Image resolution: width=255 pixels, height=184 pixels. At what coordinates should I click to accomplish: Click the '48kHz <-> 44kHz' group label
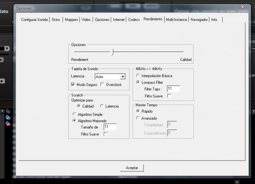(x=149, y=69)
